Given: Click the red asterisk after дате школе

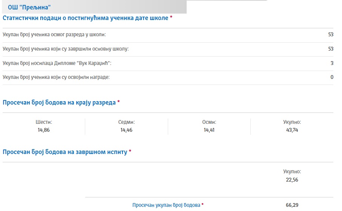Looking at the screenshot, I should tap(171, 17).
